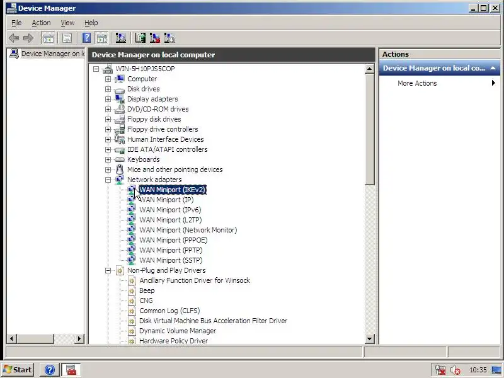Collapse Device Manager on local co... actions header
The width and height of the screenshot is (504, 378).
(x=493, y=68)
